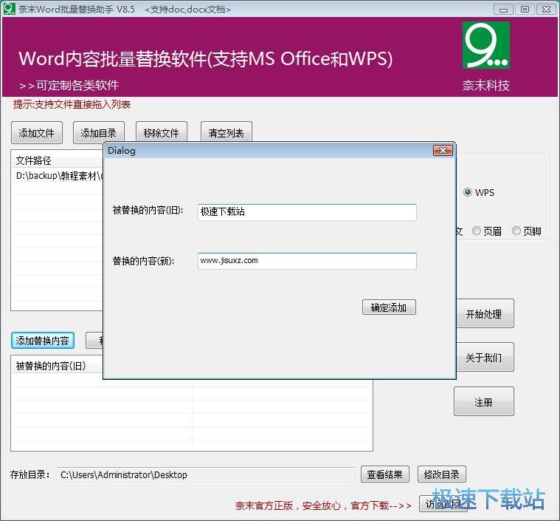Screen dimensions: 560x521
Task: Open 关于我们 about button
Action: click(x=485, y=357)
